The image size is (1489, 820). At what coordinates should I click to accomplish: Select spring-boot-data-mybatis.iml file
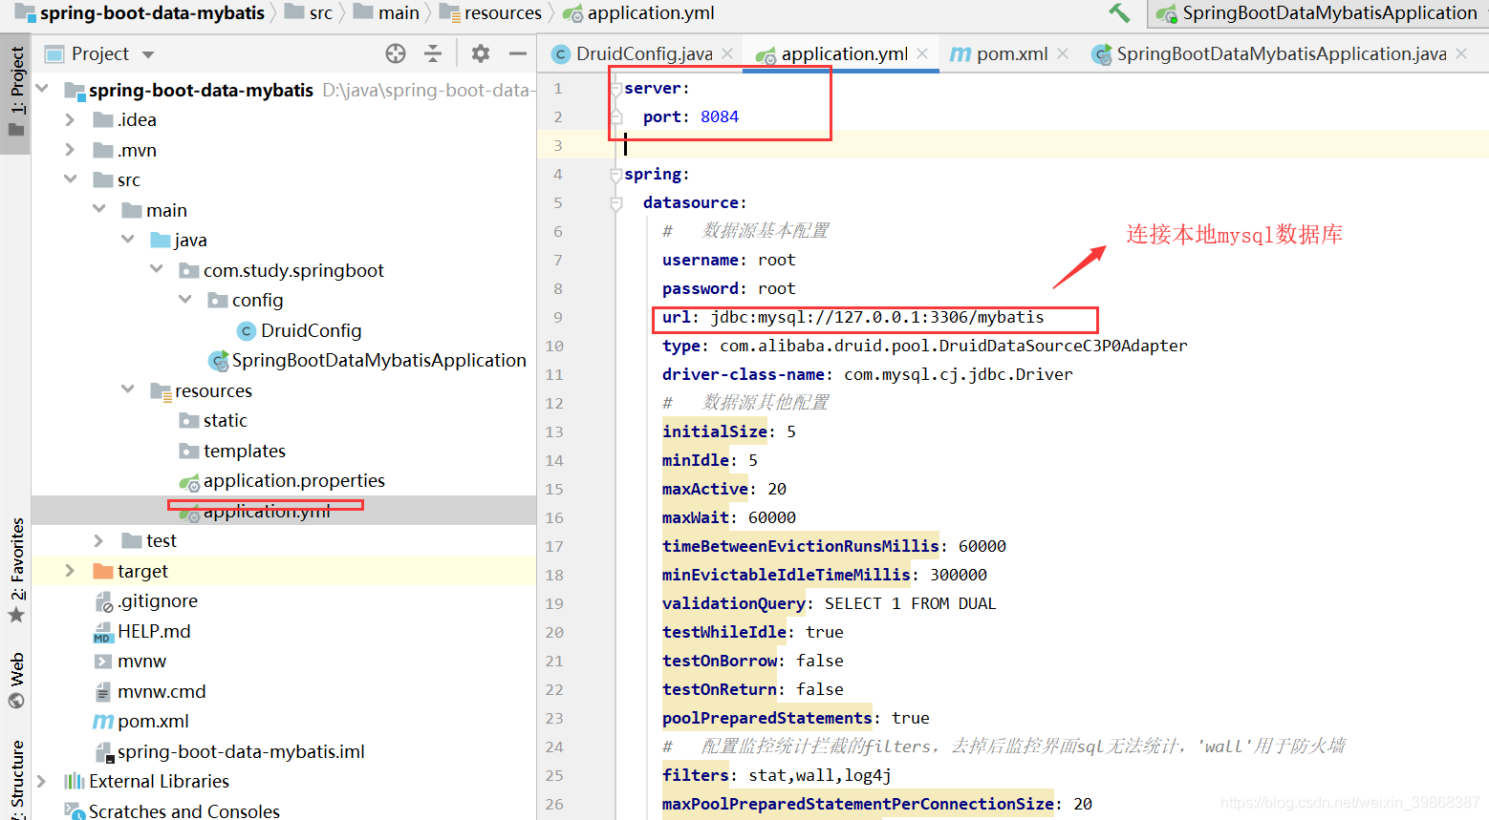point(229,751)
